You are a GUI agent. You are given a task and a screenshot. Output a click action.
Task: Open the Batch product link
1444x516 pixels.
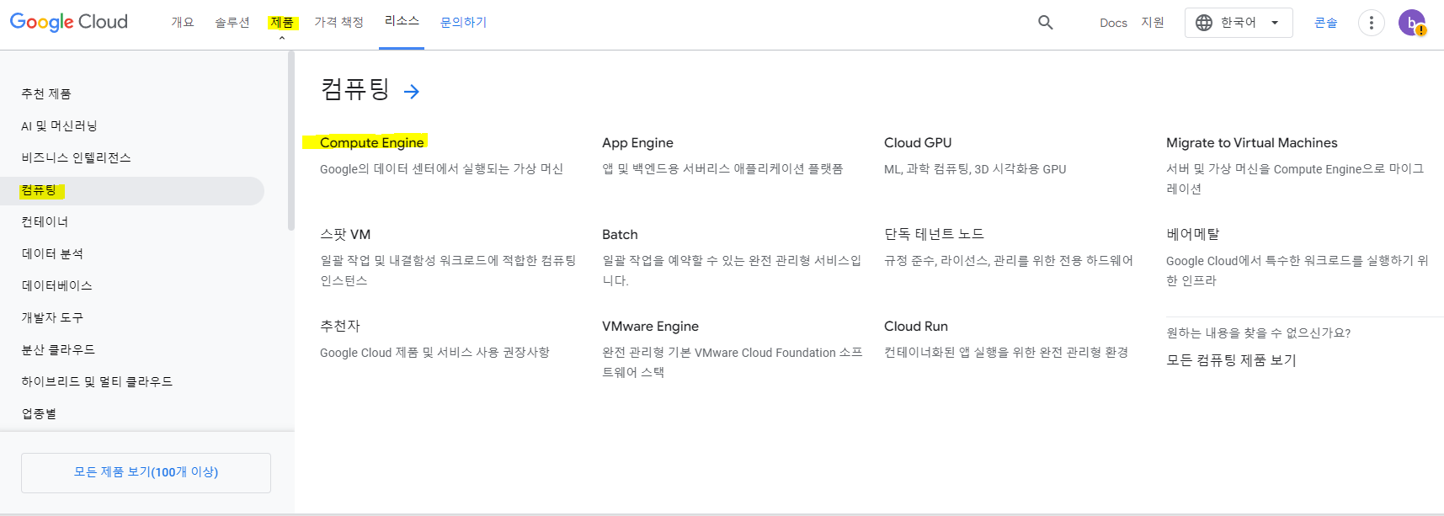(620, 234)
